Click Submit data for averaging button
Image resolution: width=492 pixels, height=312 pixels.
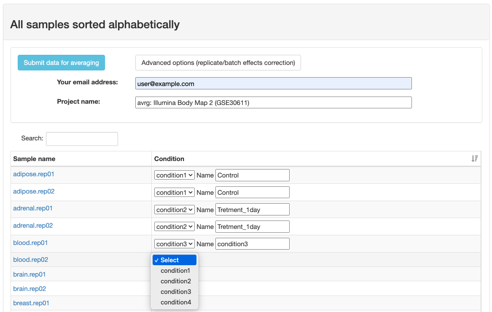pos(61,63)
